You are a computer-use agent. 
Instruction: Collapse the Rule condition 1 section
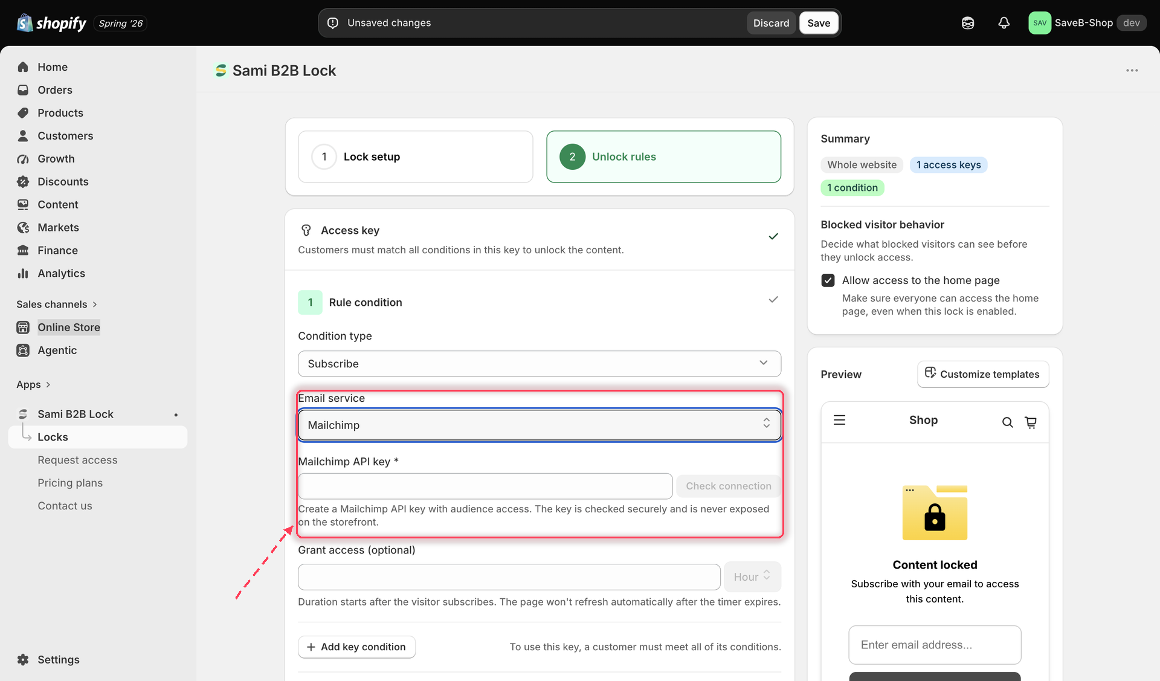773,300
